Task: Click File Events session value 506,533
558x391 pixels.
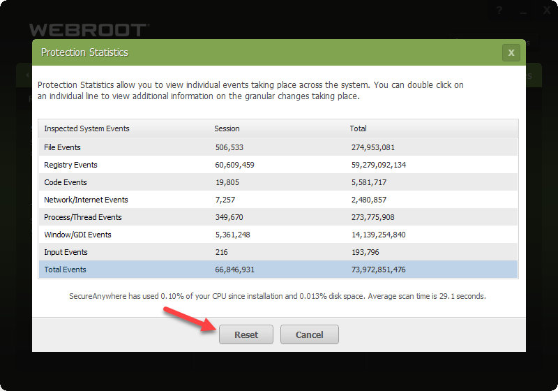Action: coord(229,147)
